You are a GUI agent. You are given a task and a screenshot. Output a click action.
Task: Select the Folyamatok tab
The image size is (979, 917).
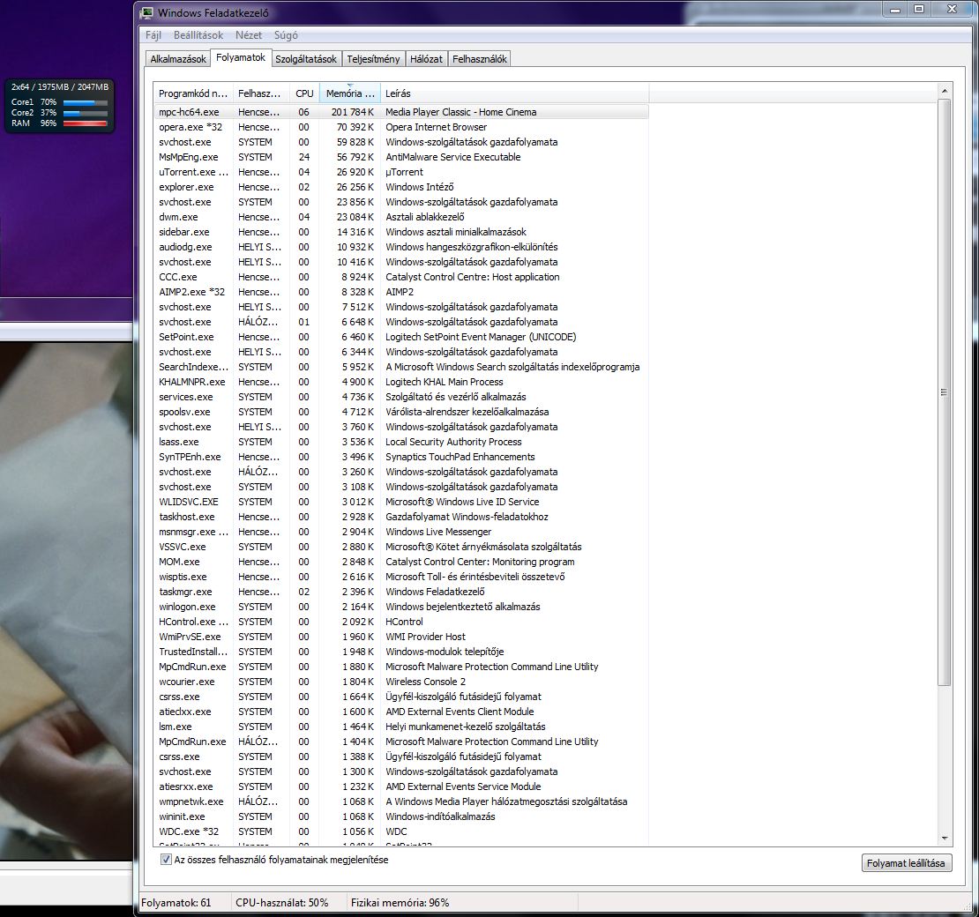pyautogui.click(x=241, y=57)
